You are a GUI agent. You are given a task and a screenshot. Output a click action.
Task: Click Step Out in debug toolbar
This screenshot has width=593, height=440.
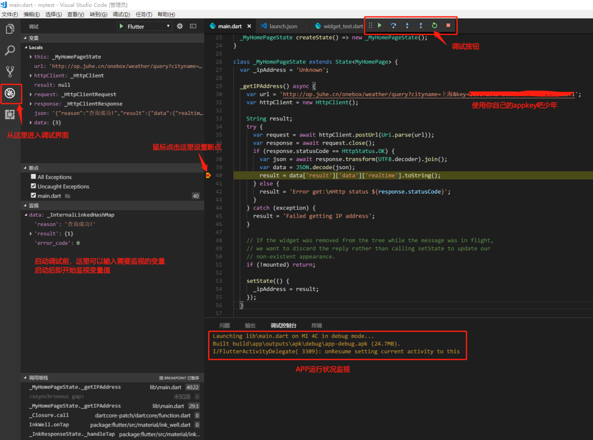(421, 25)
